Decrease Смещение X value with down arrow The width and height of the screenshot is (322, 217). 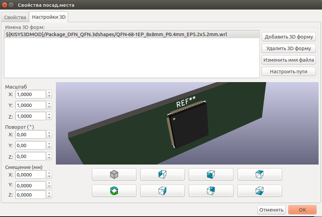pyautogui.click(x=49, y=176)
